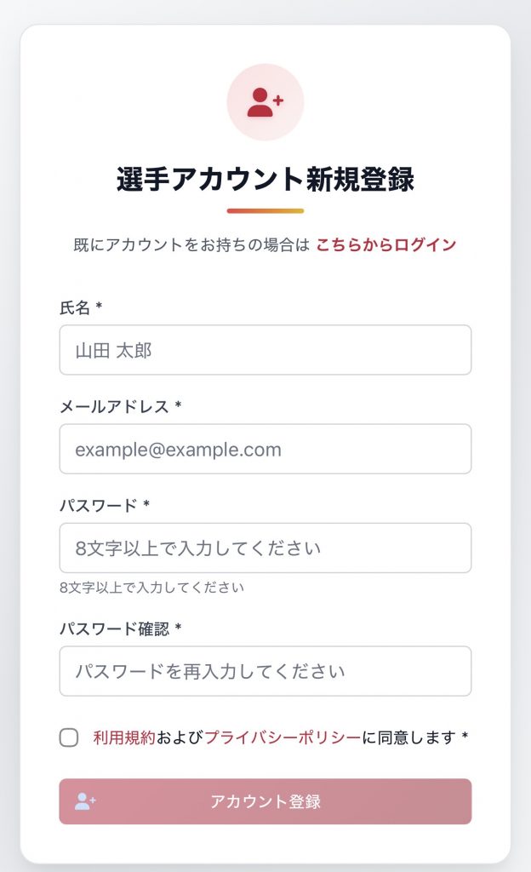Click the red-to-yellow gradient underline under the heading
This screenshot has height=872, width=531.
265,210
